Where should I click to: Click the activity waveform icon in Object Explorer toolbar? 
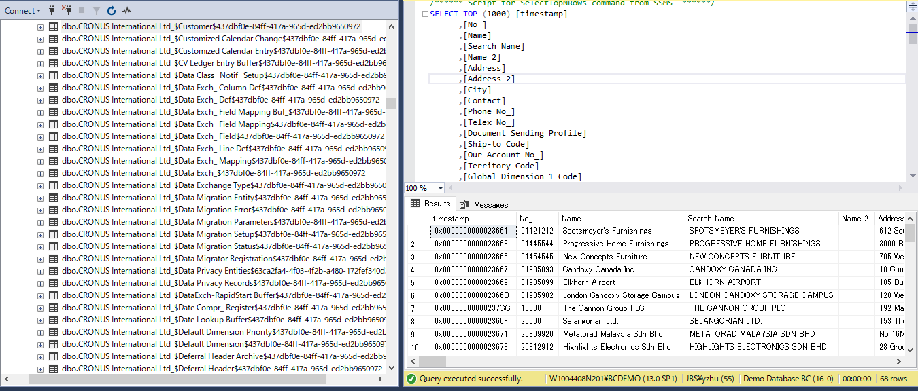coord(127,10)
